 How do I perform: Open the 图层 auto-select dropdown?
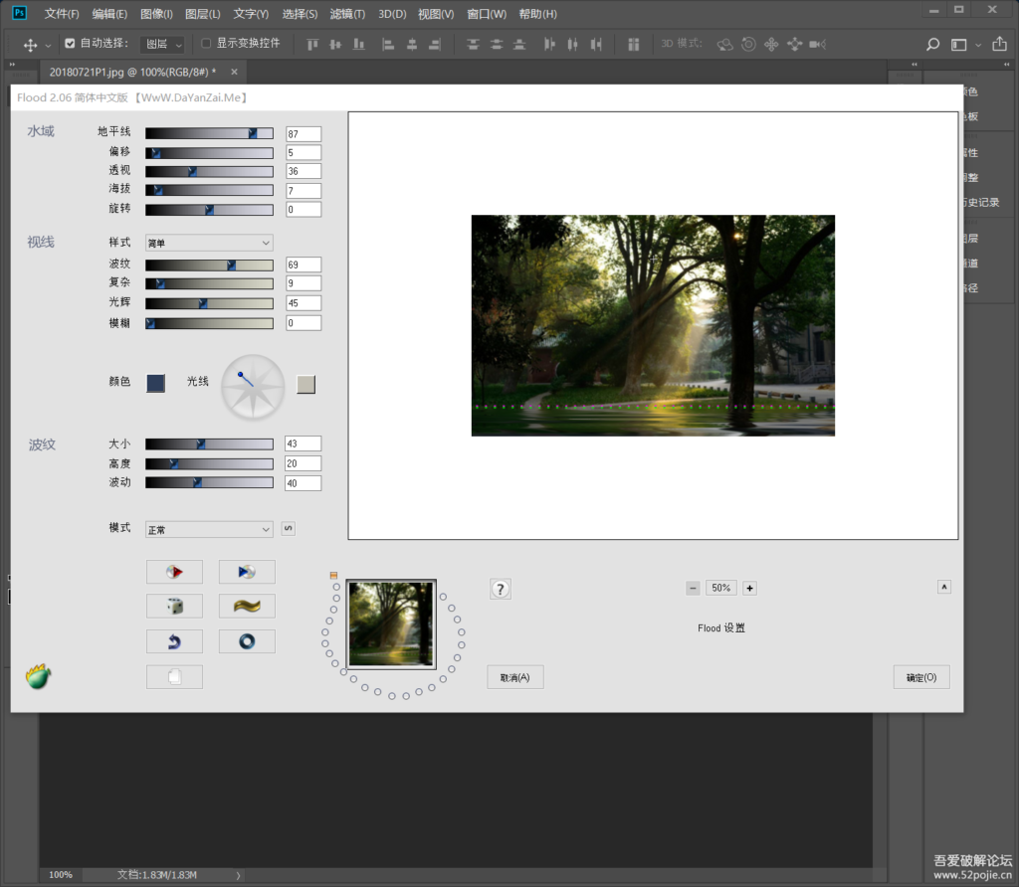(162, 44)
